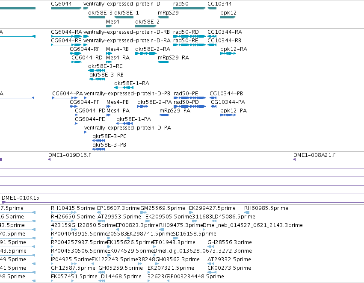Select the Mes4 gene label
Viewport: 364px width, 283px height.
112,21
